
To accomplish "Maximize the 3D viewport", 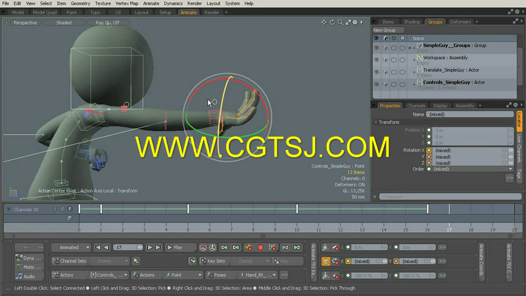I will click(348, 22).
